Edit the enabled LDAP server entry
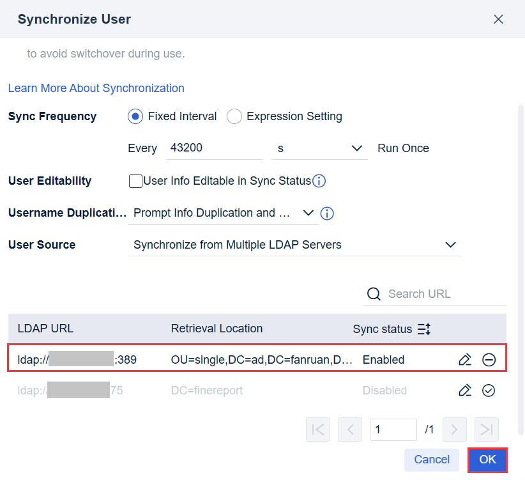525x480 pixels. tap(464, 359)
